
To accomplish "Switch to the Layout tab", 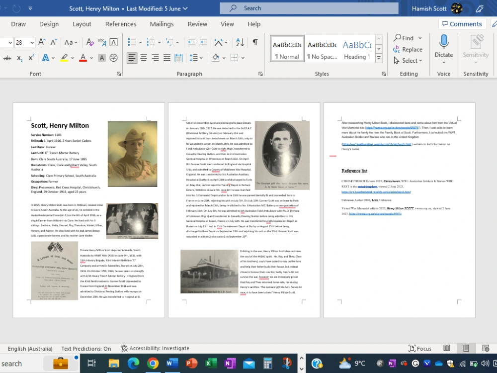I will pyautogui.click(x=82, y=24).
